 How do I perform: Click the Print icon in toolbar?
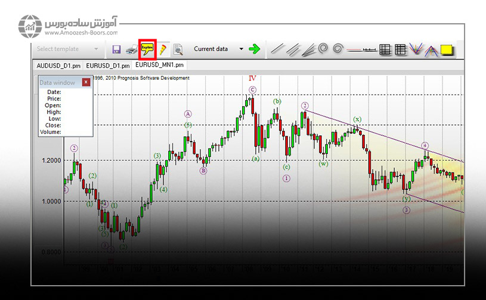(x=132, y=49)
